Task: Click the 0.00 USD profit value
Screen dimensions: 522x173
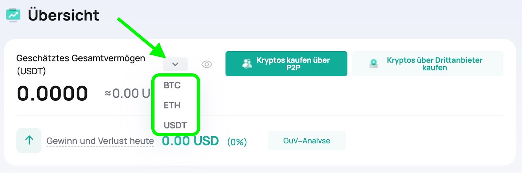Action: click(190, 141)
